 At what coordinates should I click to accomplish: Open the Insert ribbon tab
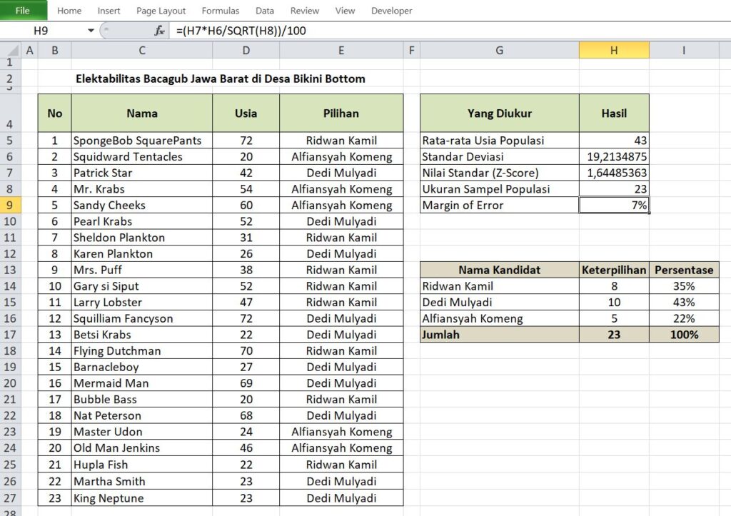[x=109, y=11]
